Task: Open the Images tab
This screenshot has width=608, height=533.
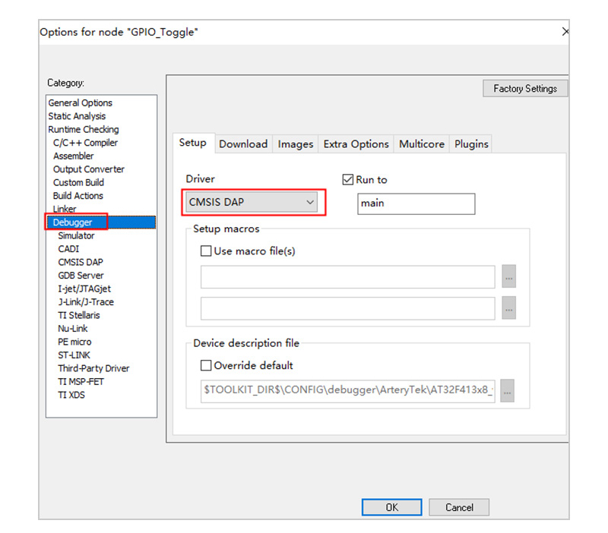Action: click(x=296, y=143)
